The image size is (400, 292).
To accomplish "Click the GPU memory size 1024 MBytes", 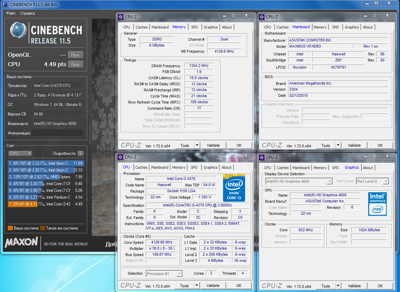I will pos(369,230).
